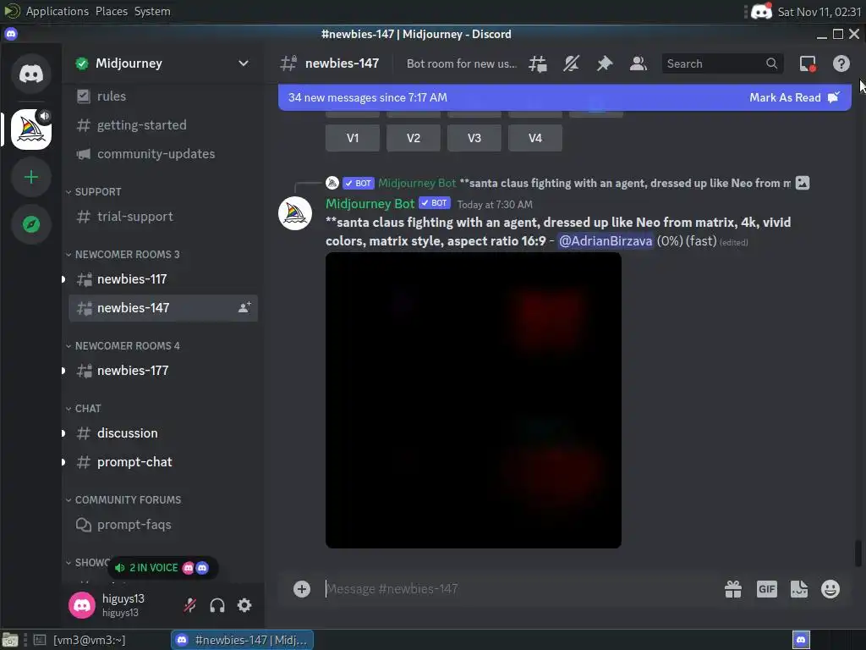Click the 2 IN VOICE indicator
This screenshot has width=866, height=650.
coord(162,568)
